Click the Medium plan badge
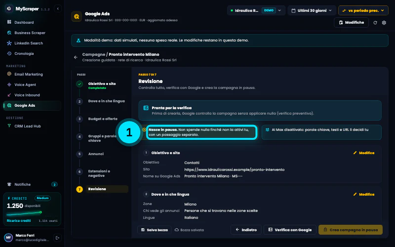The image size is (395, 247). 42,198
